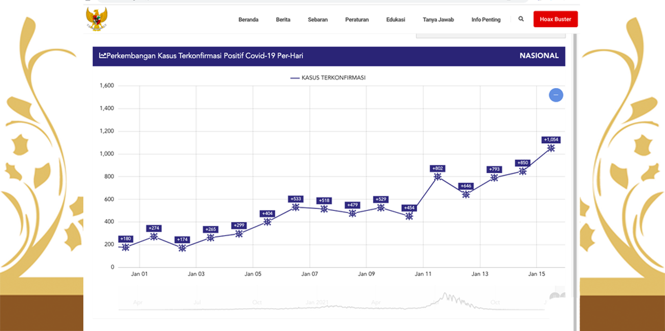Select the +180 virus data point
The image size is (665, 331).
tap(125, 247)
